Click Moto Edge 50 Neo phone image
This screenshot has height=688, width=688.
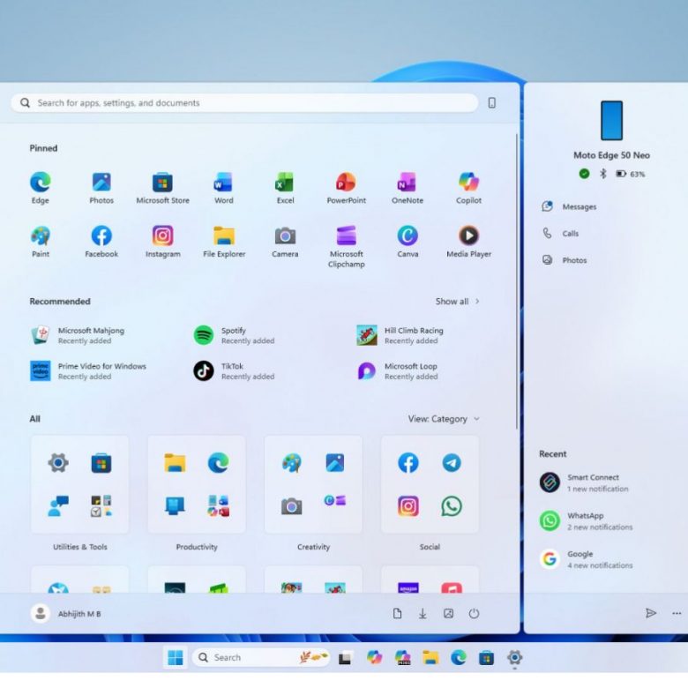(x=611, y=120)
